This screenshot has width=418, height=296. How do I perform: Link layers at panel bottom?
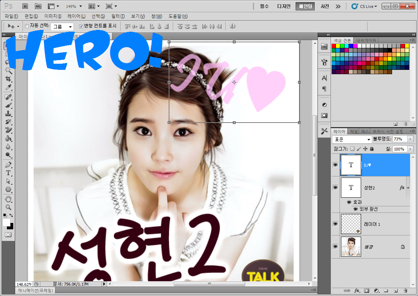[347, 291]
